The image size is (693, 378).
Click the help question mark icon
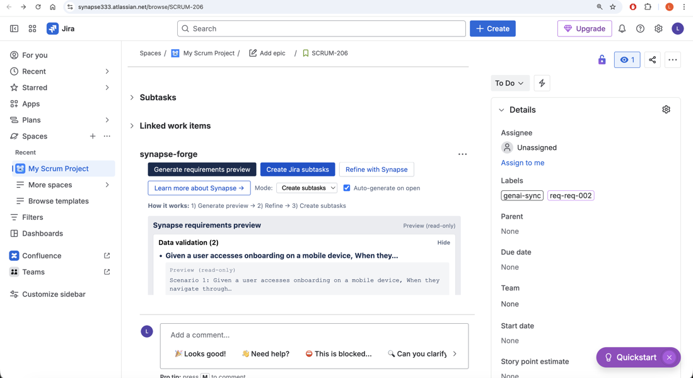[x=640, y=29]
